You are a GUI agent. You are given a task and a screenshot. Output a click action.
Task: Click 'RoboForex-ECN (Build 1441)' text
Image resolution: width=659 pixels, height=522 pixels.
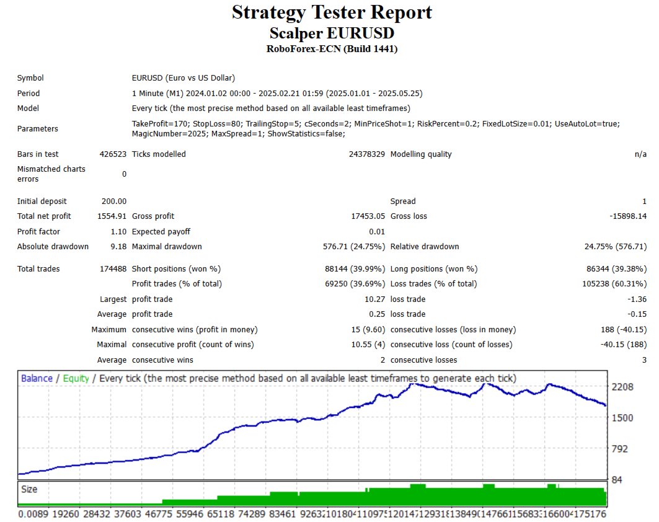pyautogui.click(x=332, y=49)
